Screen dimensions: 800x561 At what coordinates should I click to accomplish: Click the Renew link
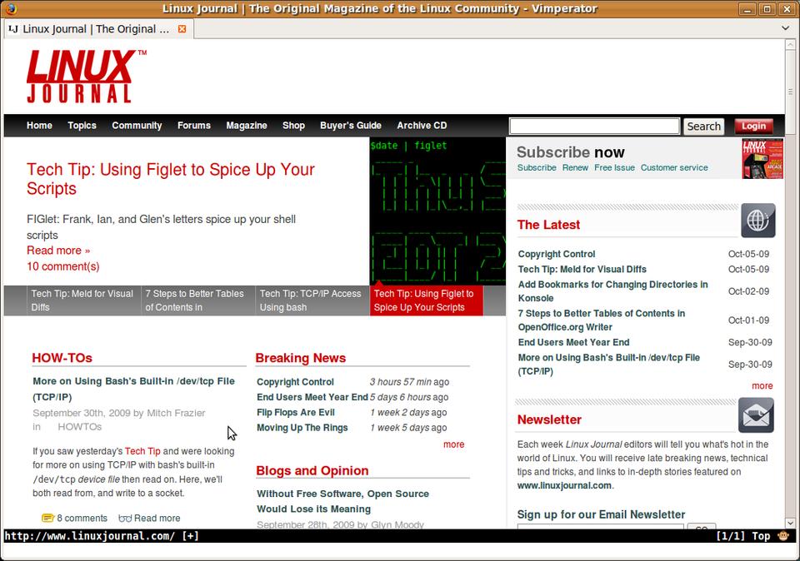point(575,167)
